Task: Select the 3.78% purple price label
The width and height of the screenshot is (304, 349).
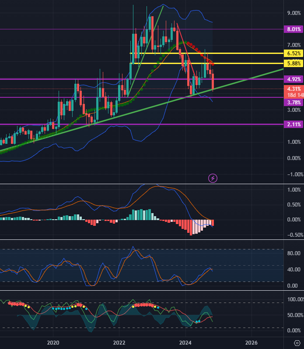Action: point(294,103)
